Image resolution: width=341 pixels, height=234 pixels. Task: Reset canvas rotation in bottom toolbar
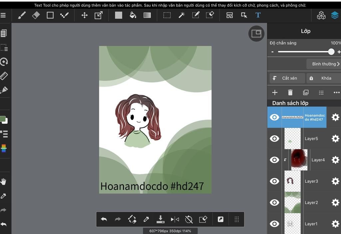189,219
